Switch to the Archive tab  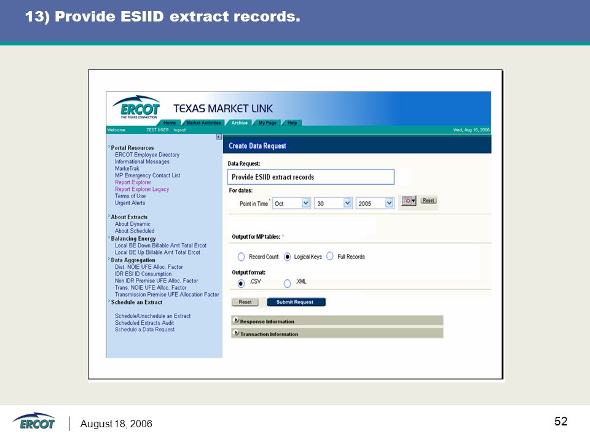click(239, 123)
